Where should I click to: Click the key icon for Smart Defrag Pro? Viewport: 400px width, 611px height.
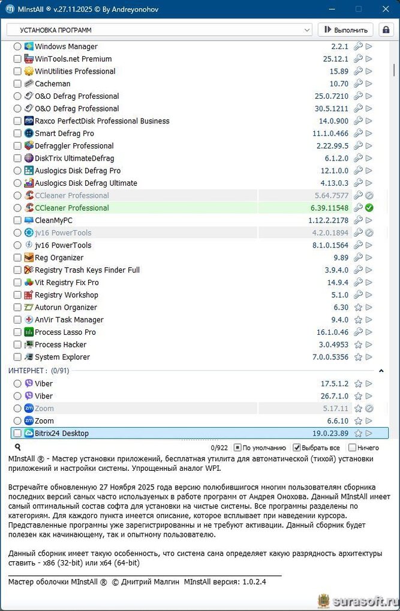click(358, 133)
